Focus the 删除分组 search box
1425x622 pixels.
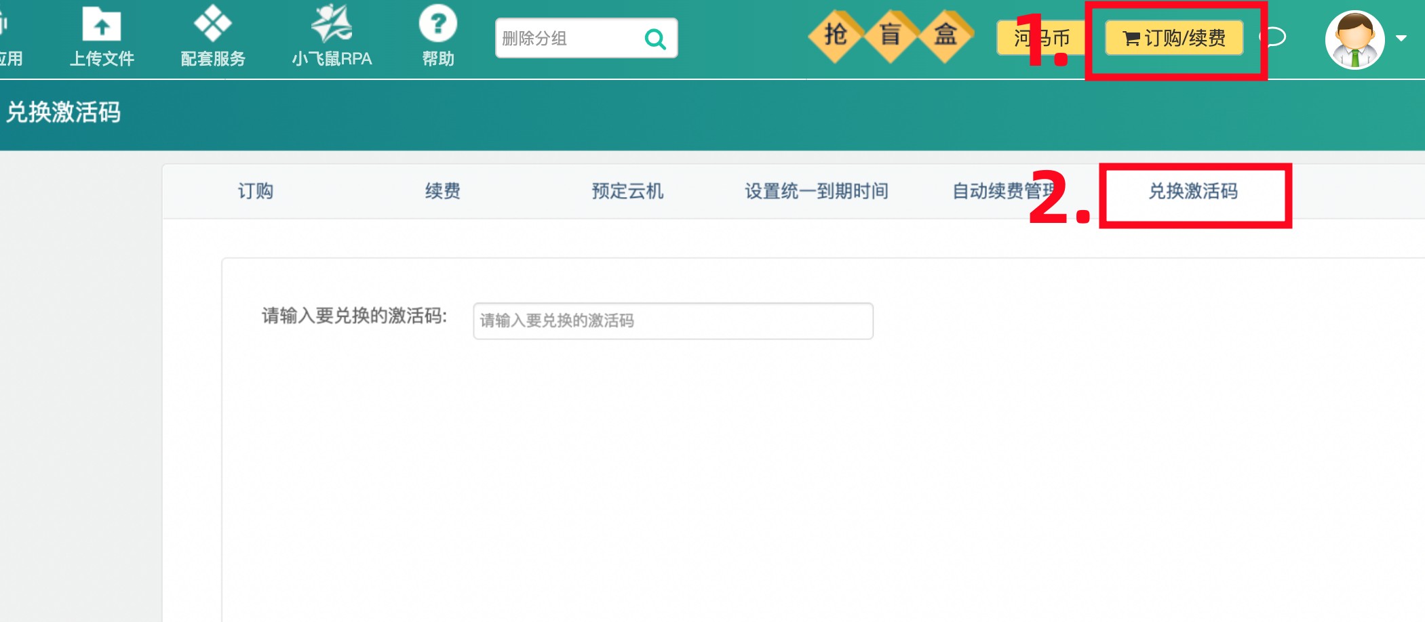pyautogui.click(x=568, y=39)
